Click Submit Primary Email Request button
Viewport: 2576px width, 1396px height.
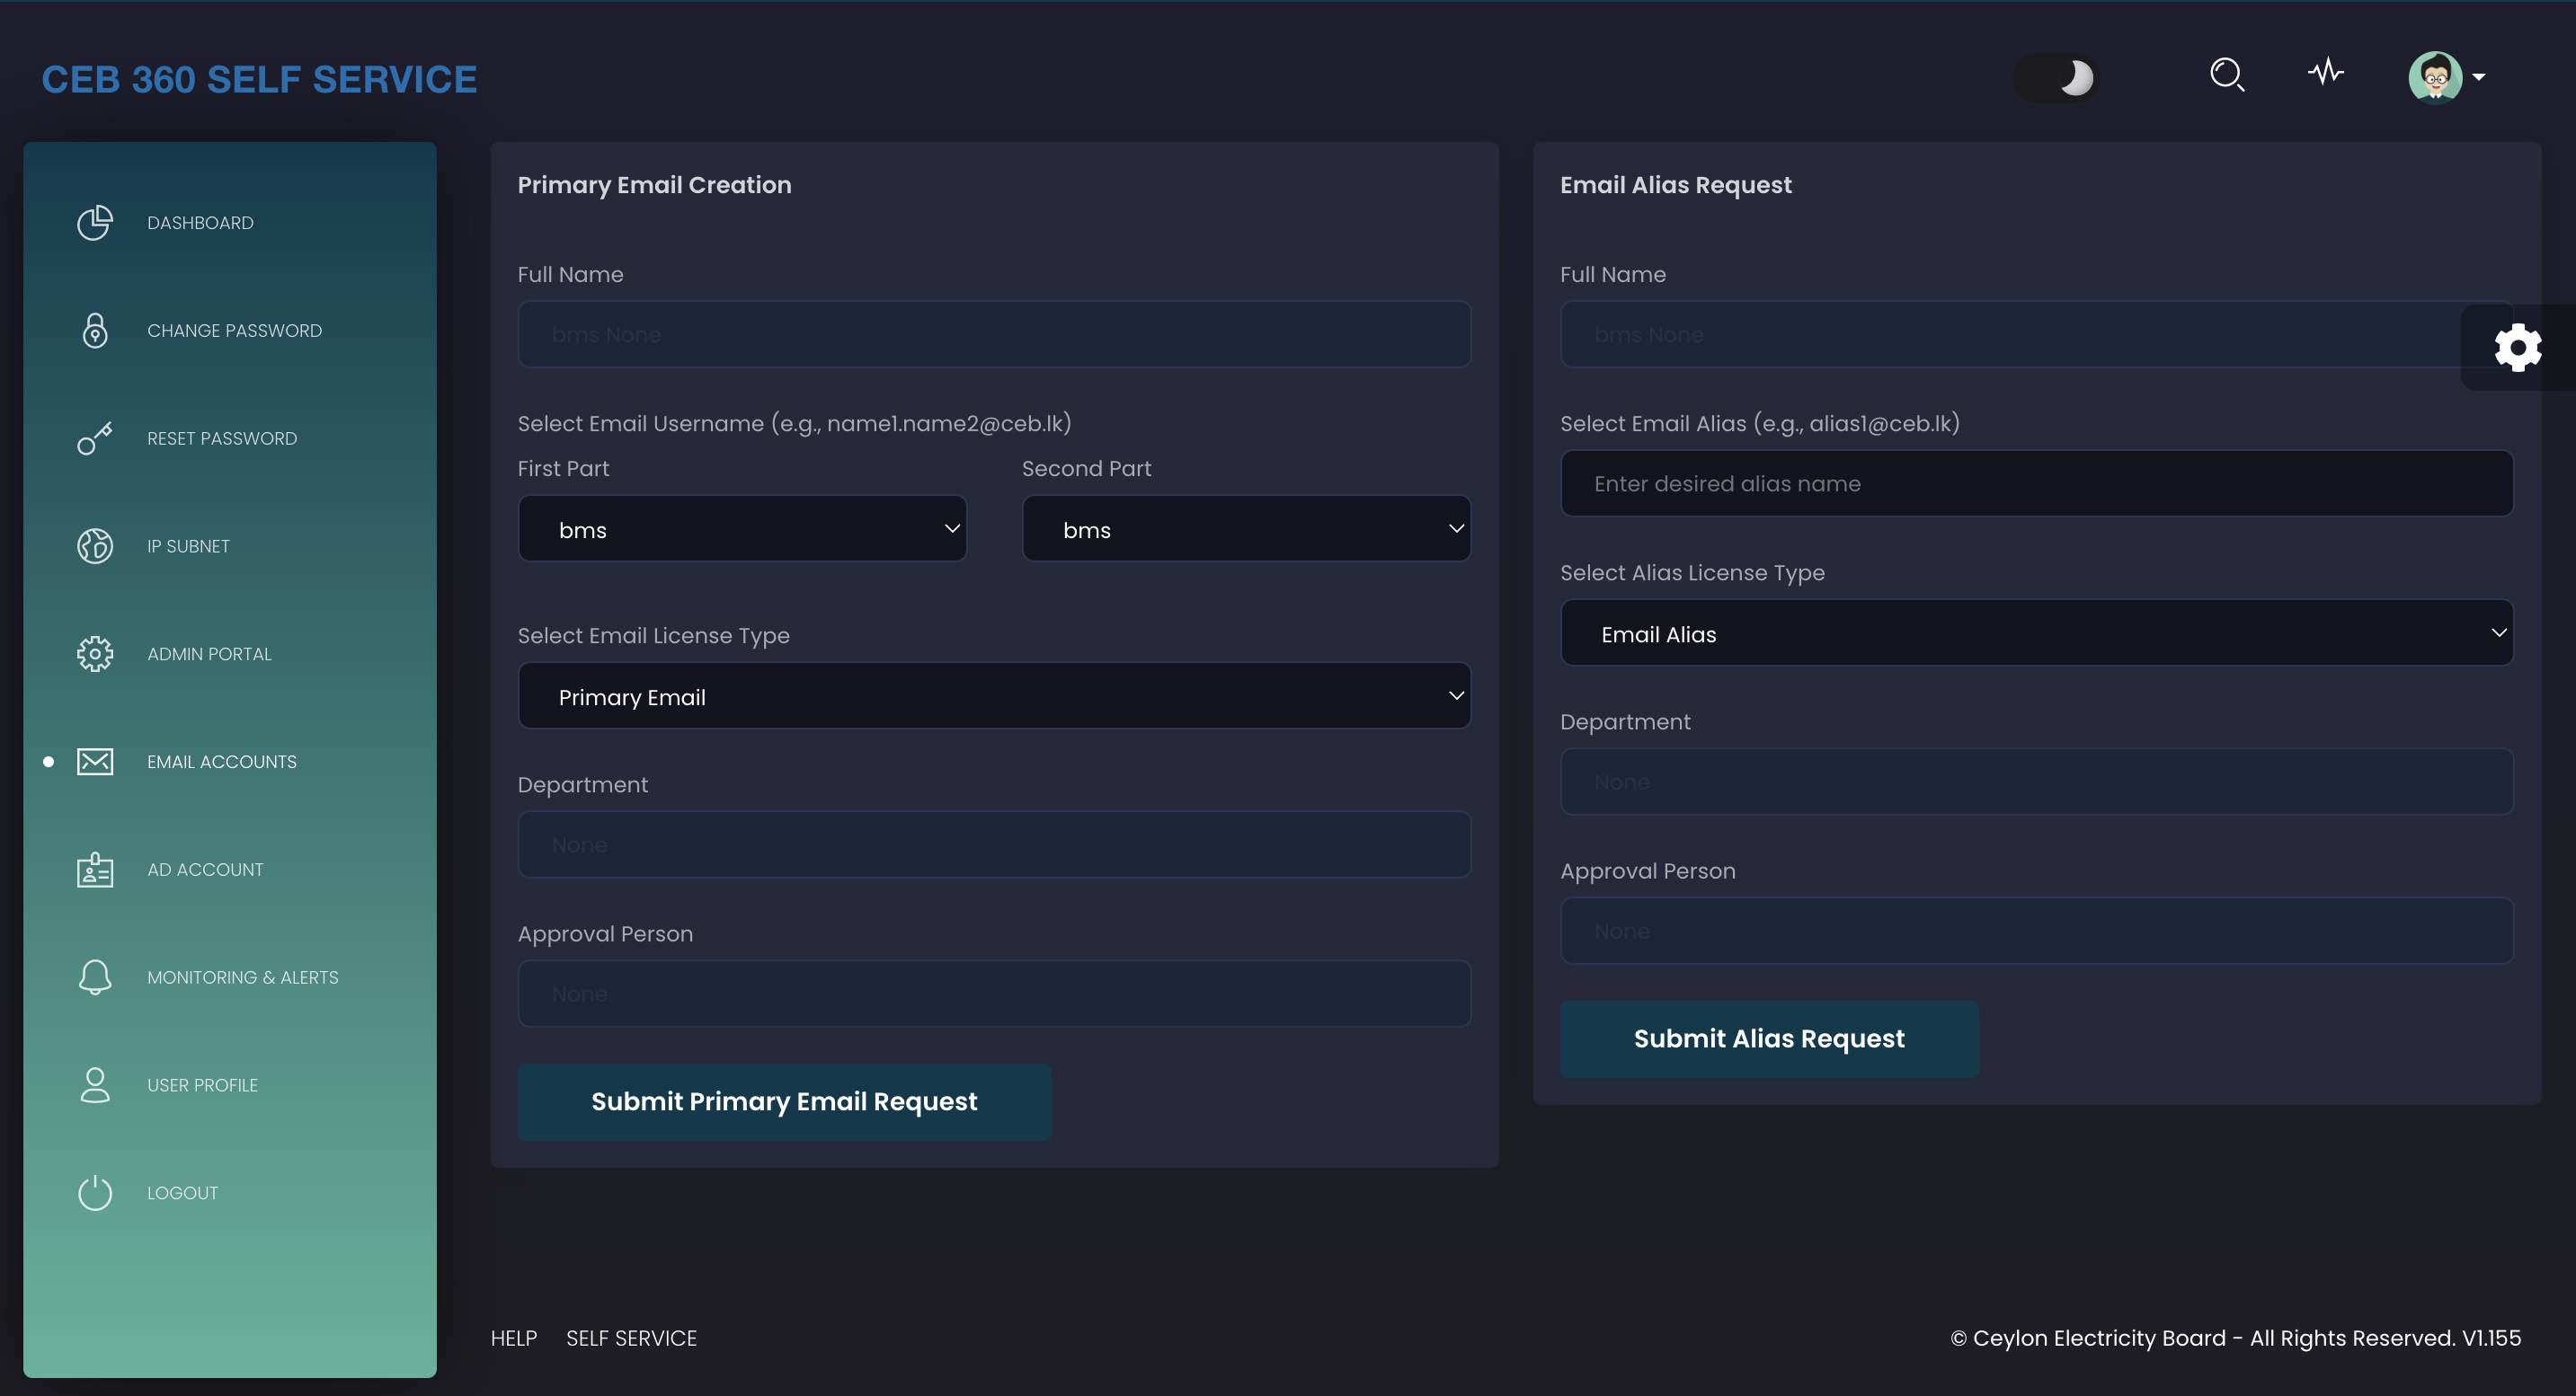(784, 1101)
